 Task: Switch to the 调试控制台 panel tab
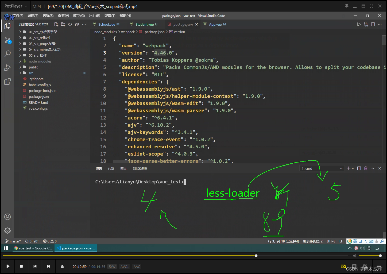pos(140,168)
